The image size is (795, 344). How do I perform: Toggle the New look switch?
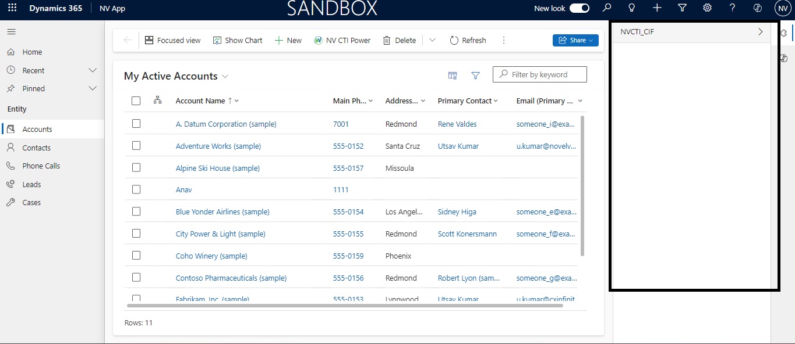(579, 8)
